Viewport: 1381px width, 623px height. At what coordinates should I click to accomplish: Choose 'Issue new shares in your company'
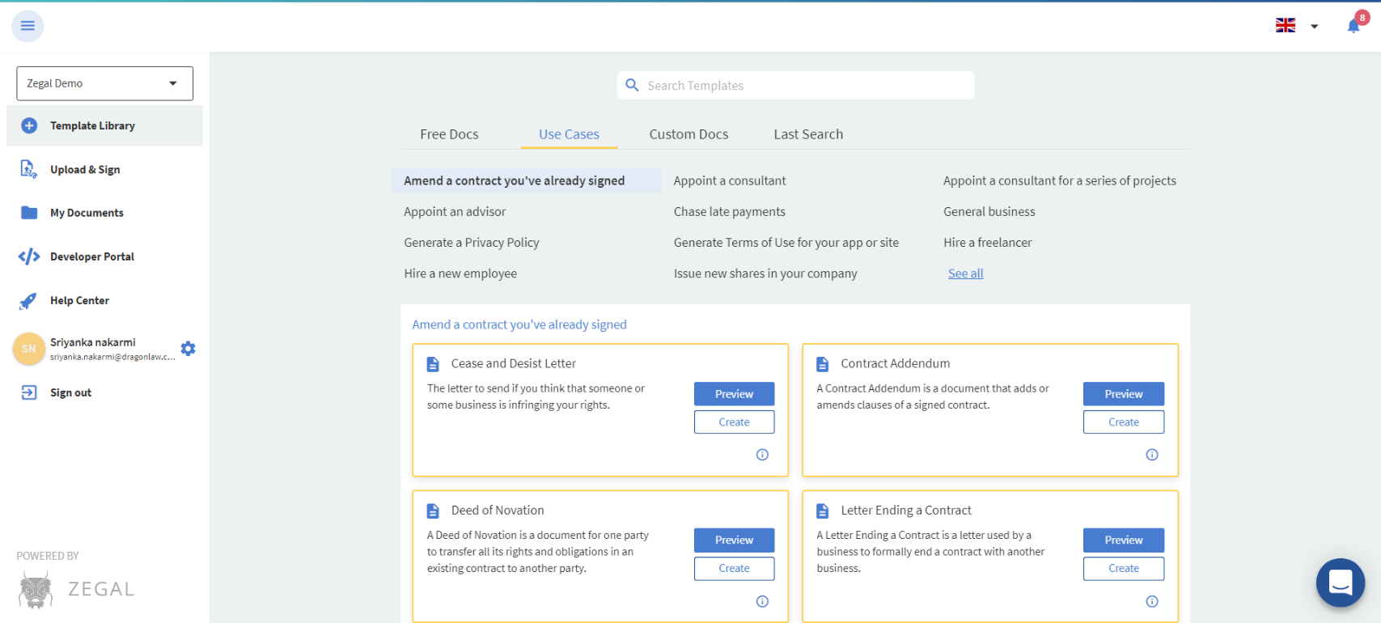tap(765, 273)
